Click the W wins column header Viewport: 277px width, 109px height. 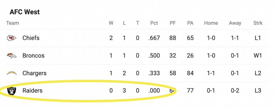(x=111, y=23)
